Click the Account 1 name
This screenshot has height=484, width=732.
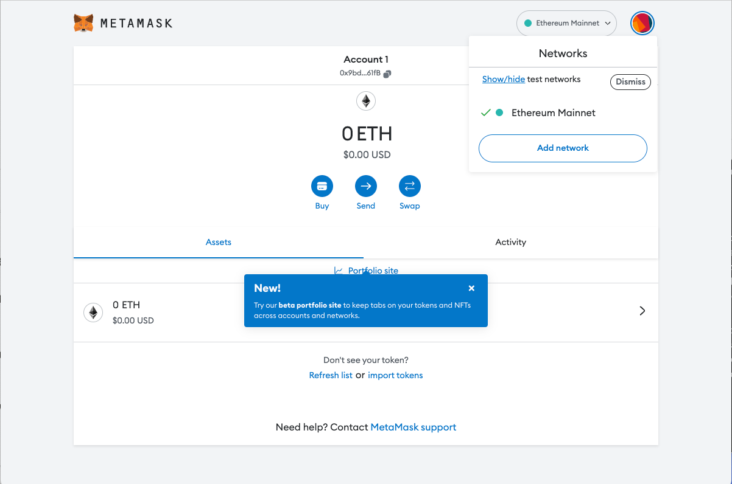click(366, 59)
